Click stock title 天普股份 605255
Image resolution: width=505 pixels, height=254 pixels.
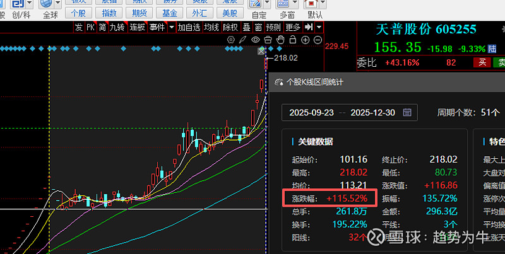click(x=426, y=30)
